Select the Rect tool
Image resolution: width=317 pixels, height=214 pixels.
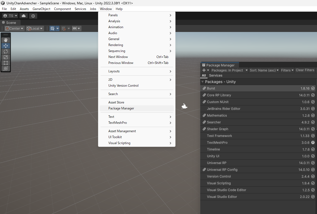pos(6,63)
